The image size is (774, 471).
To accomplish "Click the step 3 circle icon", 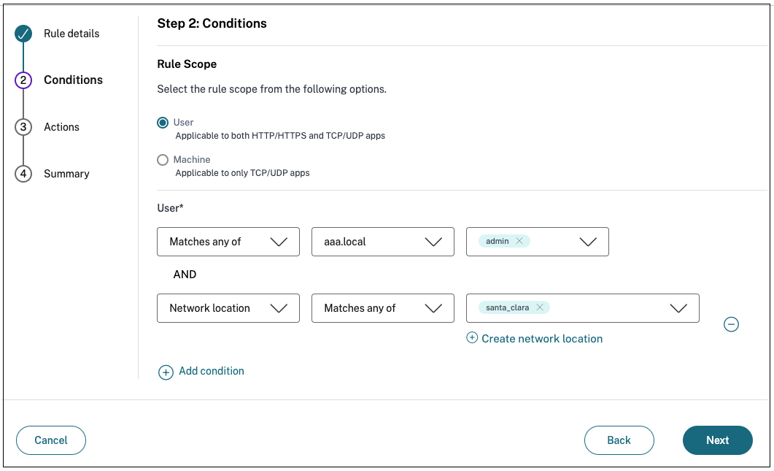I will coord(23,127).
